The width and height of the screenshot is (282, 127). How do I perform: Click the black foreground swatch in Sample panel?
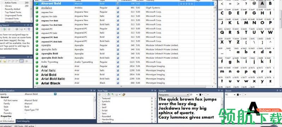tap(200, 95)
